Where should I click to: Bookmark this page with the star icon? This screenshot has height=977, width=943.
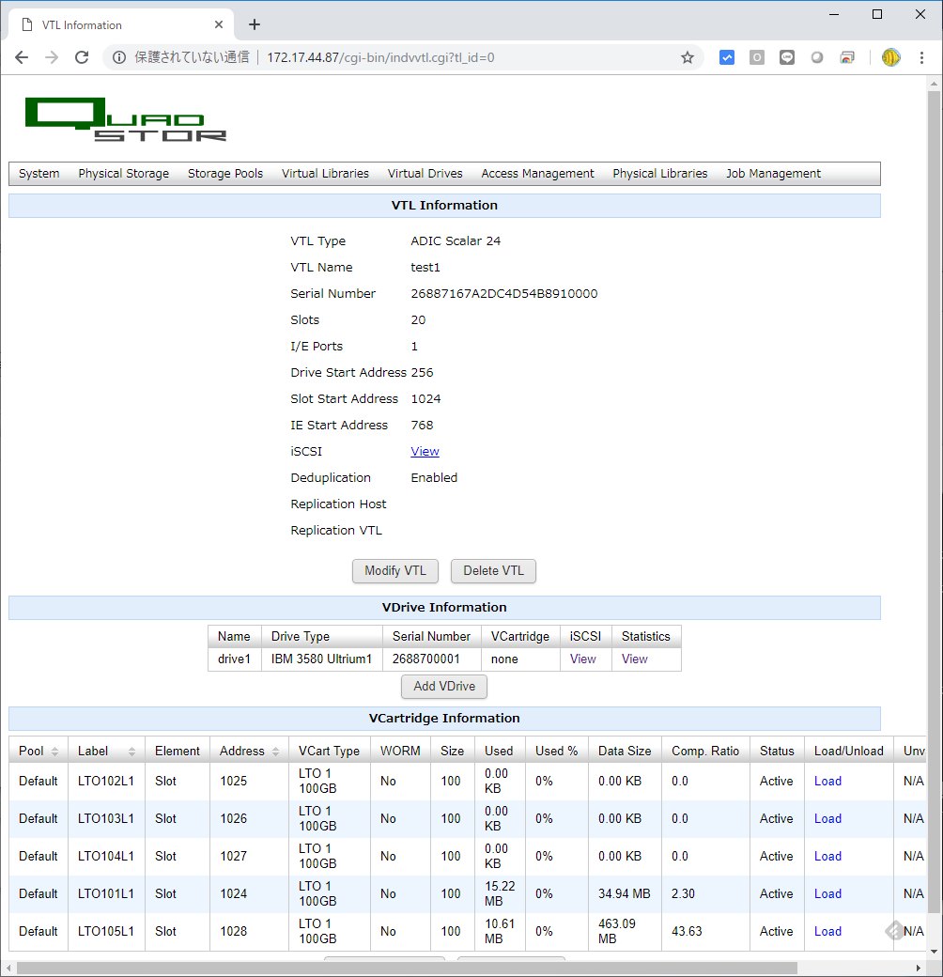pyautogui.click(x=687, y=58)
